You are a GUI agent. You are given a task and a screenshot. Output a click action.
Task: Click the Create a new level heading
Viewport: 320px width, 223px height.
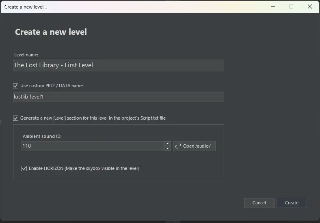(51, 32)
